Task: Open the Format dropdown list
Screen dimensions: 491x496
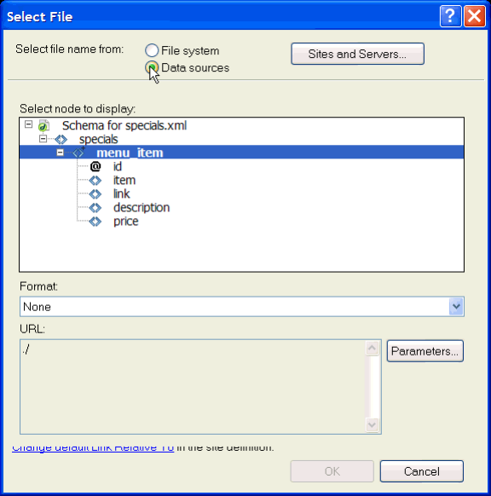Action: 456,307
